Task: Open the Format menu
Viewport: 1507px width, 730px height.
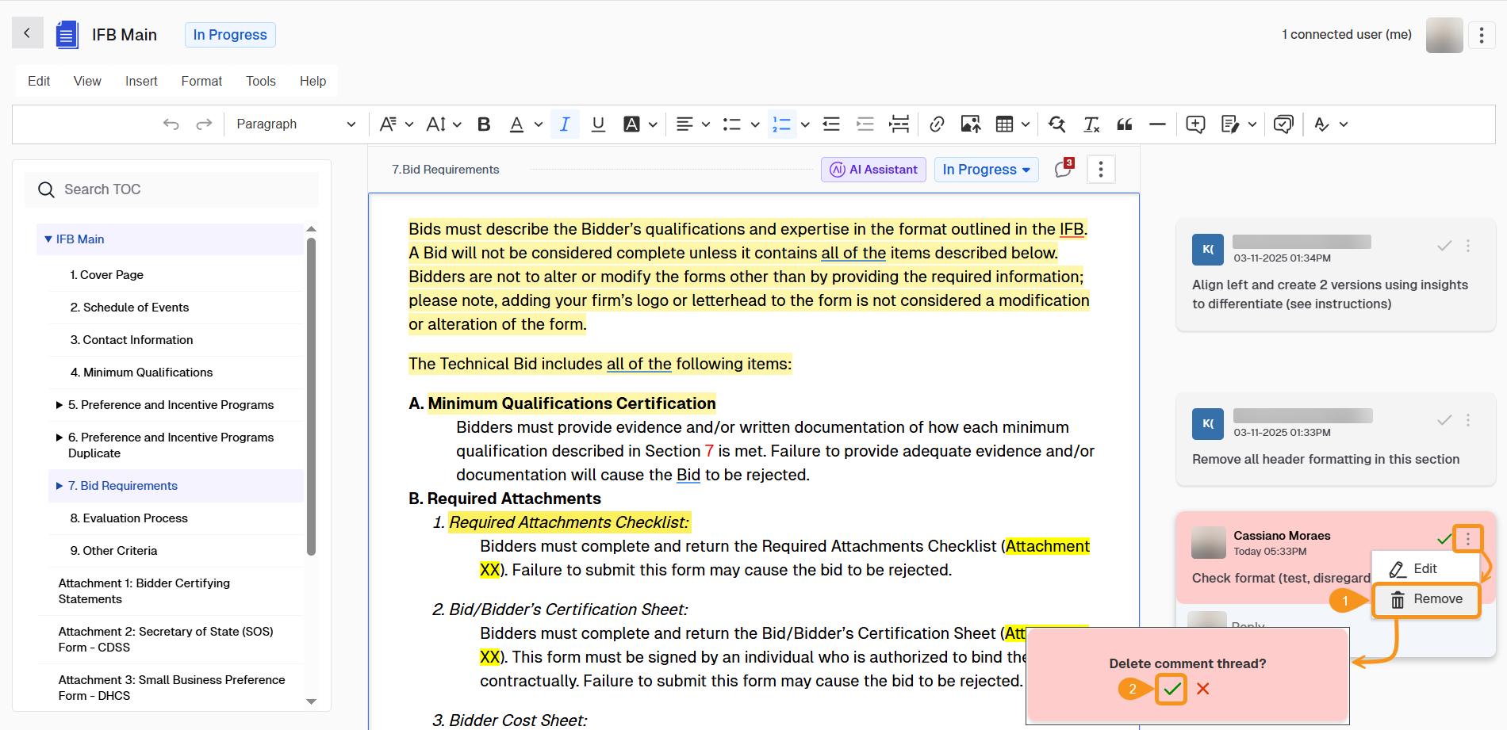Action: (x=201, y=81)
